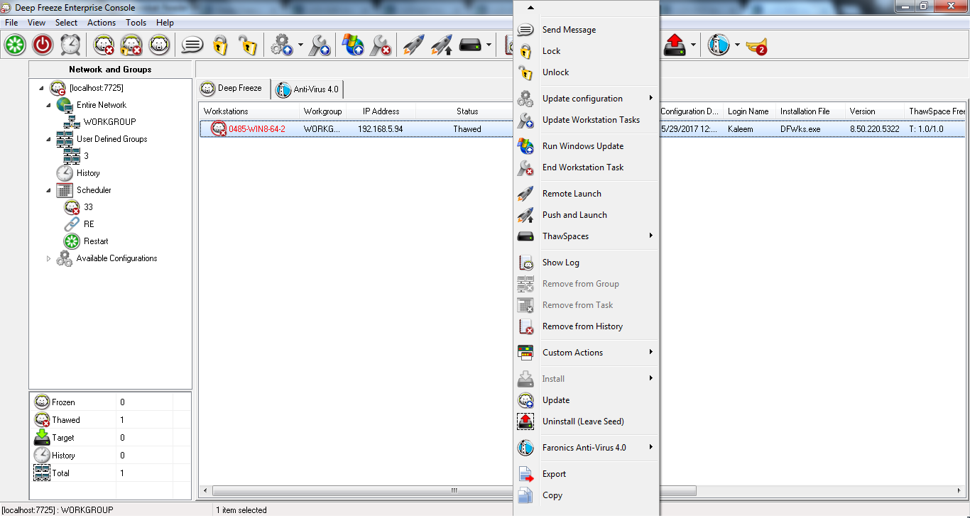Click the wrench Update Workstation Tasks toolbar icon
This screenshot has width=970, height=518.
click(320, 45)
